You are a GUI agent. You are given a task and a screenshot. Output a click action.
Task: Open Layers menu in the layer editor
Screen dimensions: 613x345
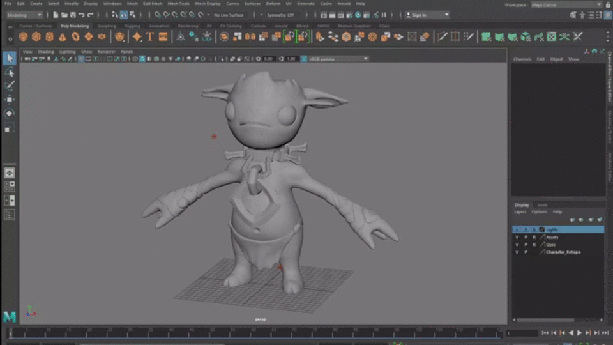coord(520,212)
